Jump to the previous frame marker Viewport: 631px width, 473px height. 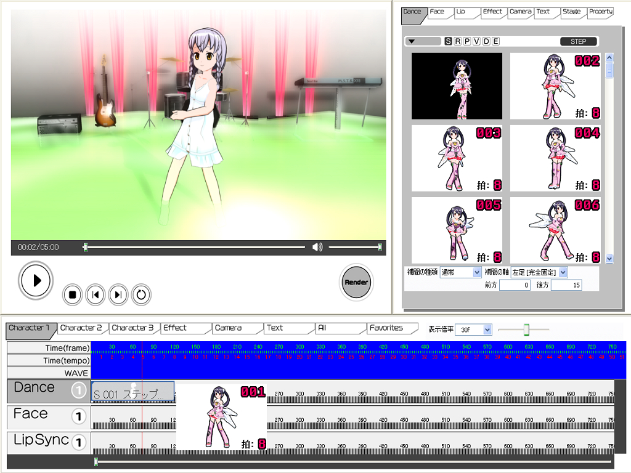pos(95,295)
